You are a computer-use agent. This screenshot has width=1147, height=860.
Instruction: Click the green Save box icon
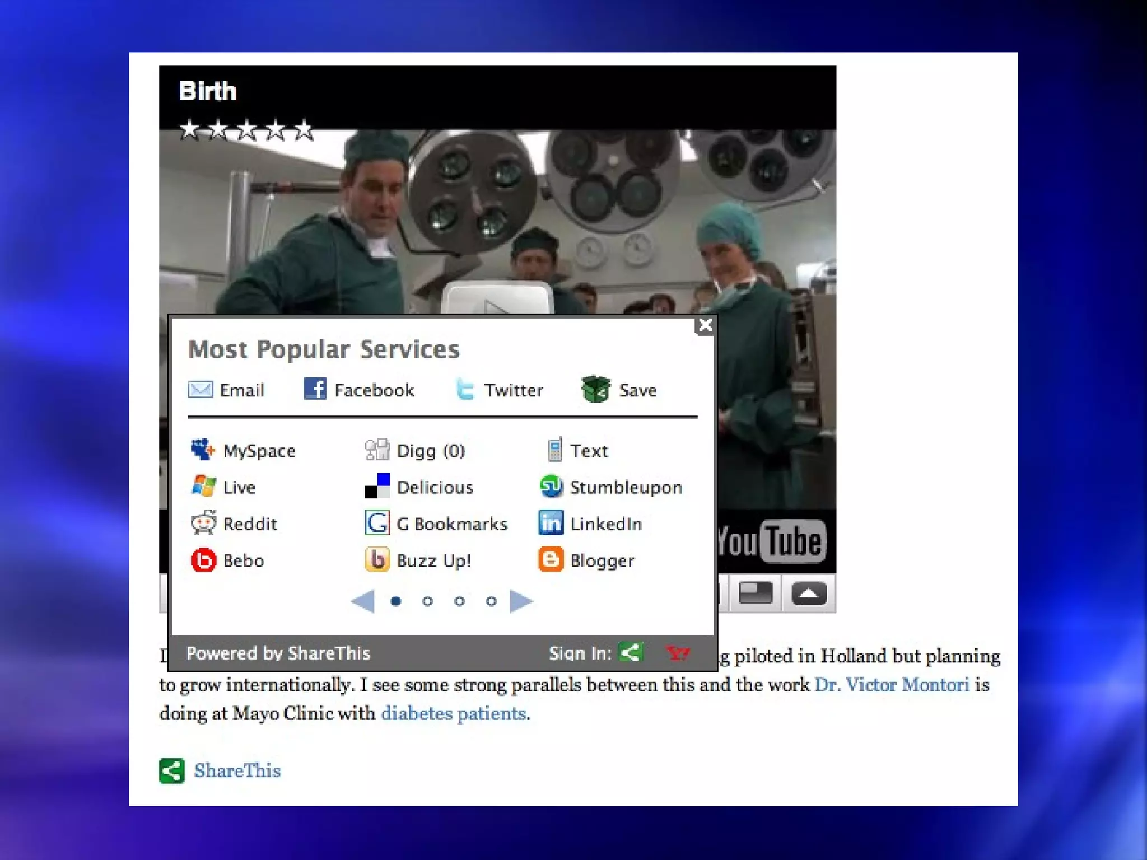pos(596,389)
